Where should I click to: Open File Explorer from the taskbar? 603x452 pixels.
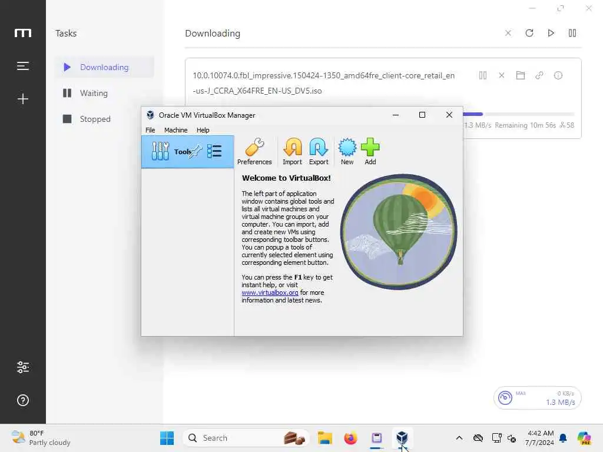(324, 438)
